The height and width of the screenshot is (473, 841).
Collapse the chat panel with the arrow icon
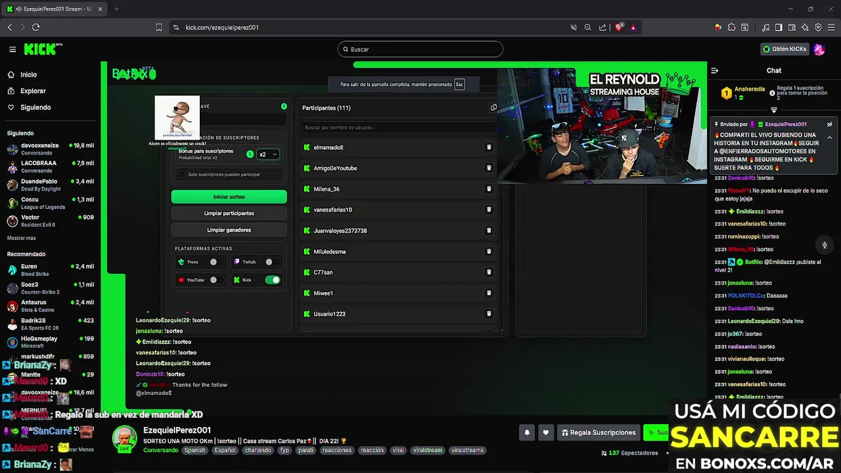pyautogui.click(x=715, y=70)
